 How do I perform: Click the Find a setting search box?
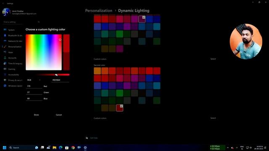tap(21, 22)
